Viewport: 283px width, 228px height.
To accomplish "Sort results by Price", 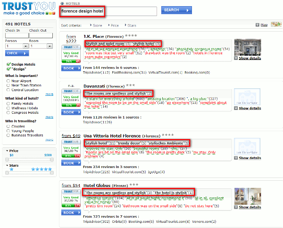I will pyautogui.click(x=114, y=25).
